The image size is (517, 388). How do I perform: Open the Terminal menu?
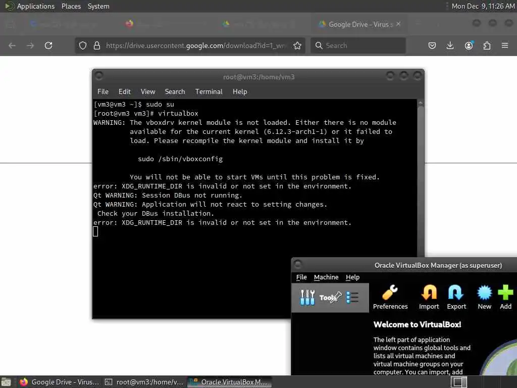tap(209, 92)
